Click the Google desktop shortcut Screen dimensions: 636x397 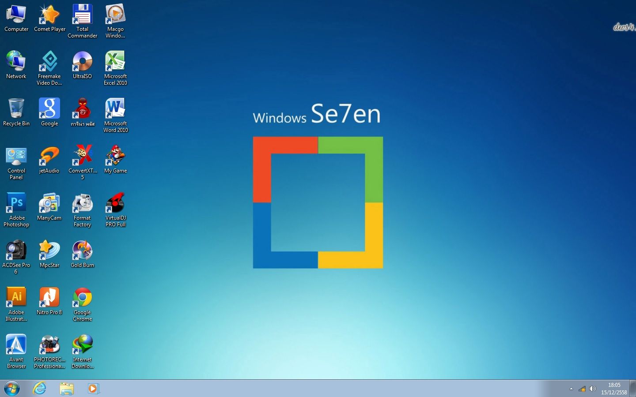(49, 112)
